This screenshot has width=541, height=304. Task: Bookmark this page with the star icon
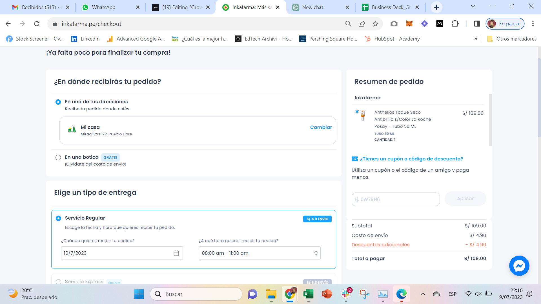375,24
